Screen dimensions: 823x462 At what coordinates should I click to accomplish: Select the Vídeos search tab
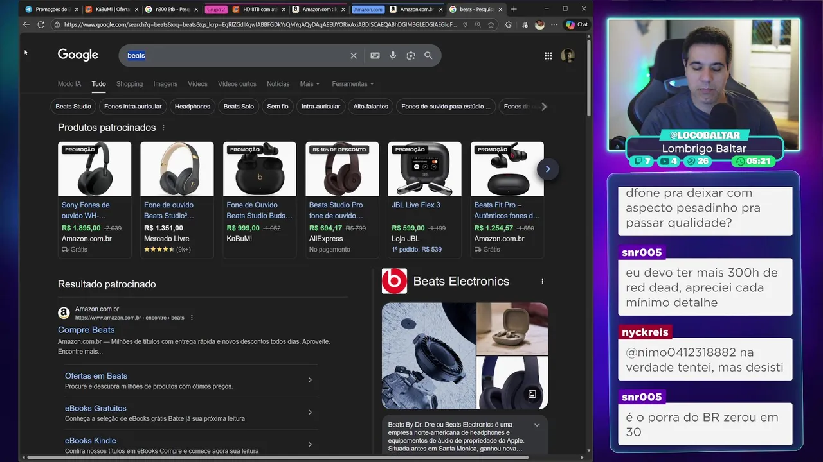[197, 84]
